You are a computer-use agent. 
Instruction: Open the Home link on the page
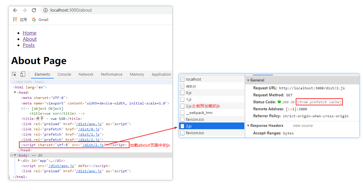click(30, 33)
